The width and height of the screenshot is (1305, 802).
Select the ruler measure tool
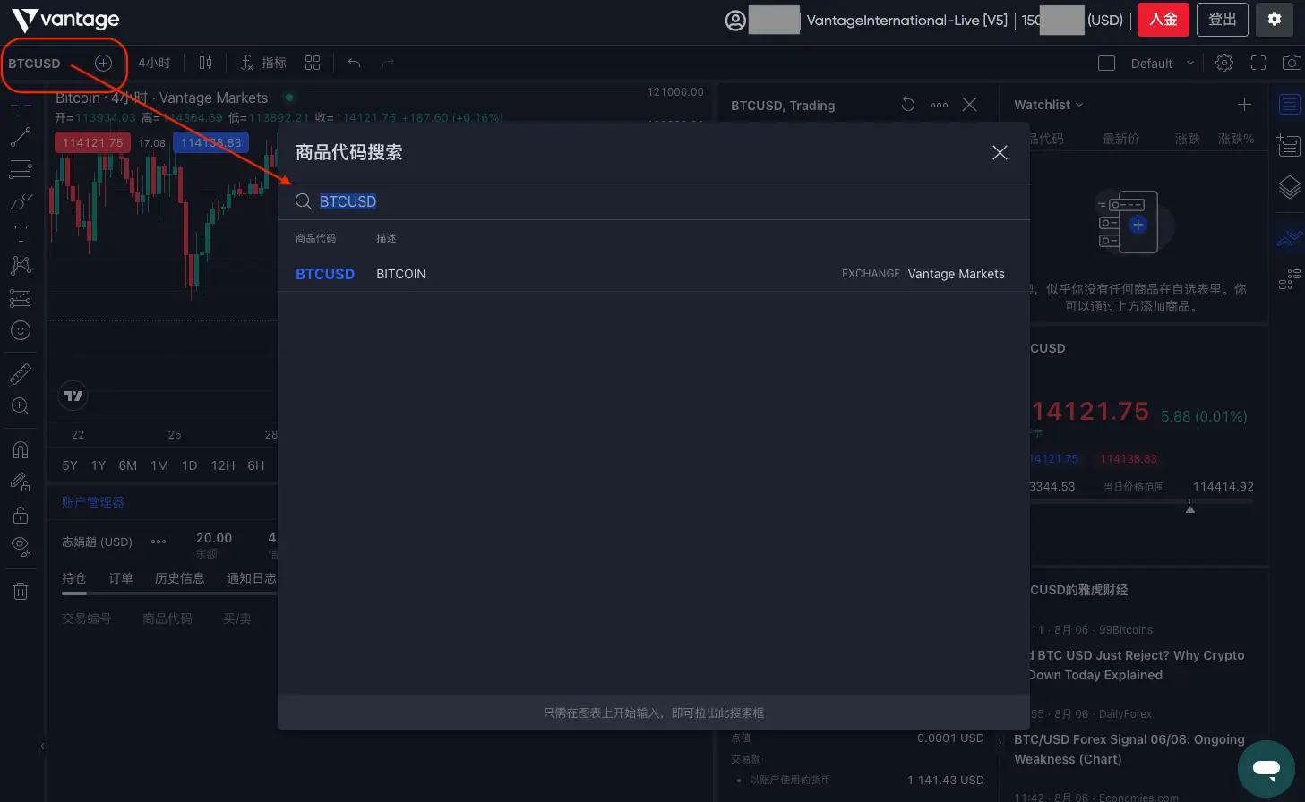21,373
